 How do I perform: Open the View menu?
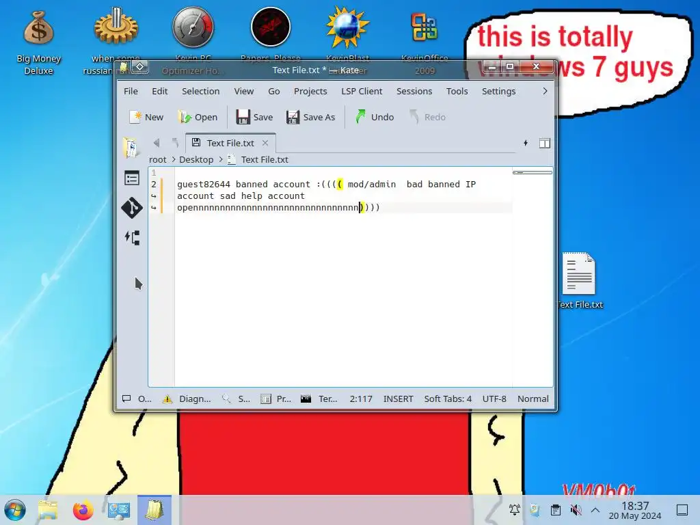pyautogui.click(x=244, y=91)
